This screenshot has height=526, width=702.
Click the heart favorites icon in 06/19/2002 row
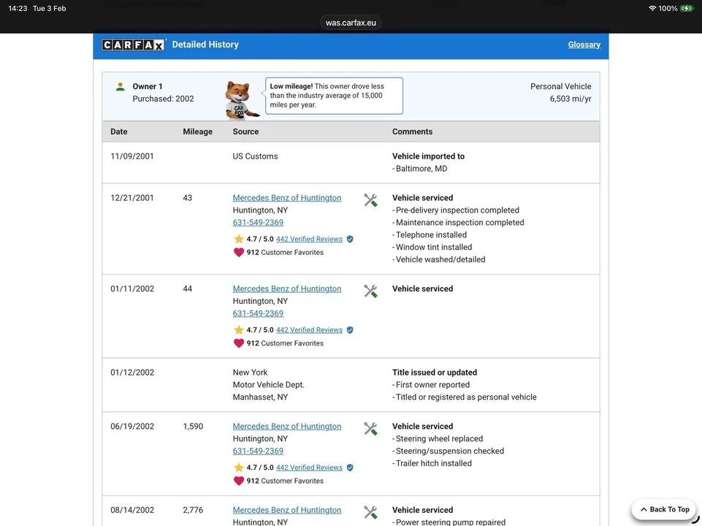(239, 481)
